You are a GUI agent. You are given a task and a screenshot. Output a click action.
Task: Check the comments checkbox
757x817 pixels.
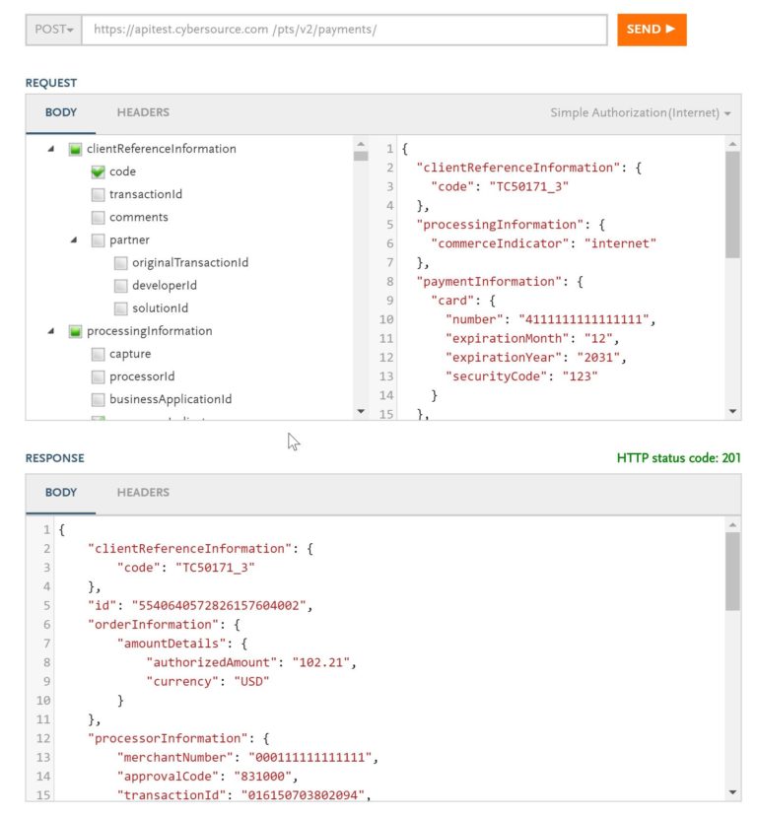pyautogui.click(x=98, y=217)
